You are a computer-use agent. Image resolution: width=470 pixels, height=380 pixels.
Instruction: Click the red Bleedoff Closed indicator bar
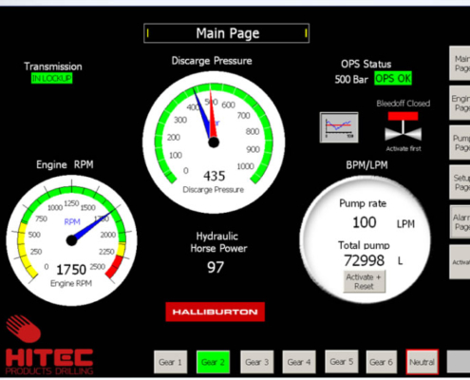point(403,116)
